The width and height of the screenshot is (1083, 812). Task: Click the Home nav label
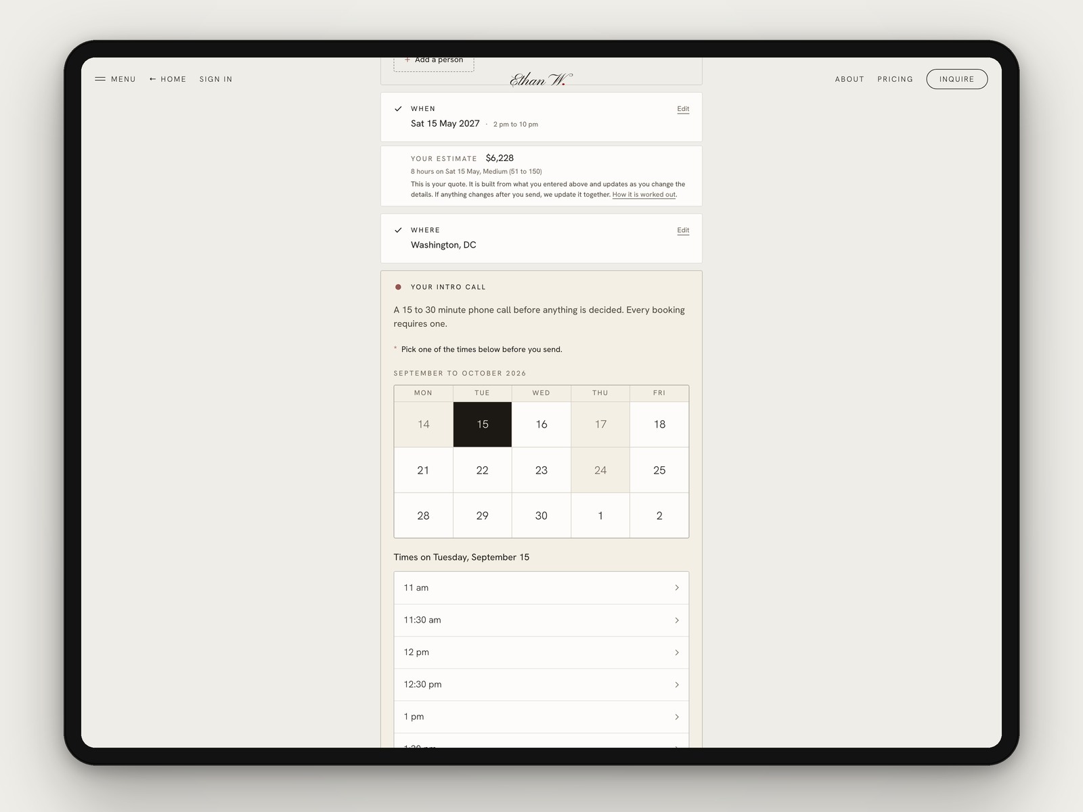(x=173, y=79)
